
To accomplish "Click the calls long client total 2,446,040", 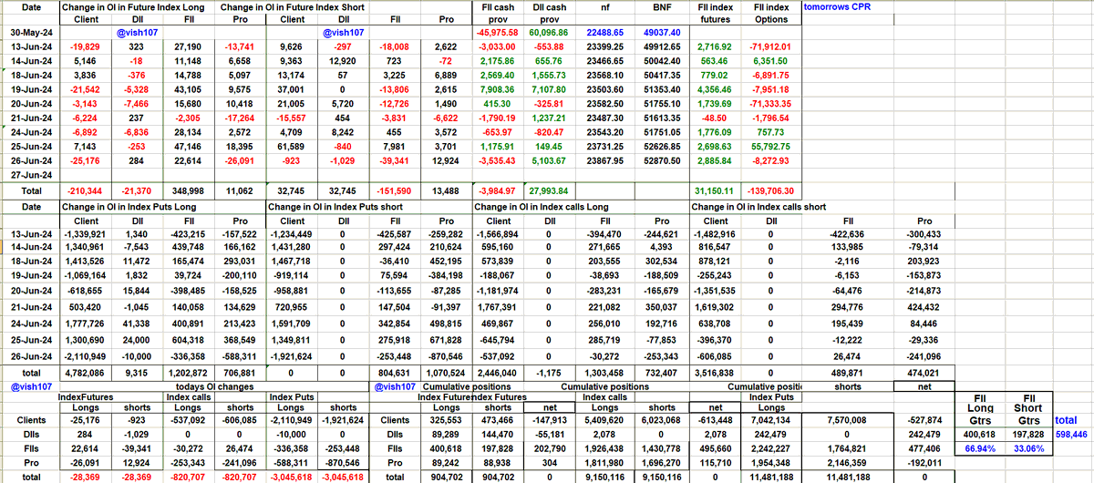I will pyautogui.click(x=499, y=372).
